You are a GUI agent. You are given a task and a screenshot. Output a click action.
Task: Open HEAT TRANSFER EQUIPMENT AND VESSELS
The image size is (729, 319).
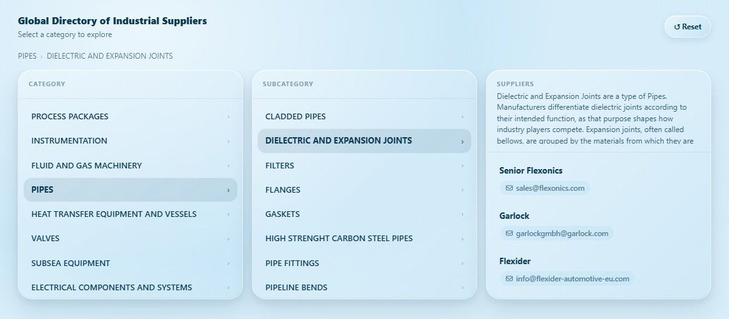[x=114, y=214]
